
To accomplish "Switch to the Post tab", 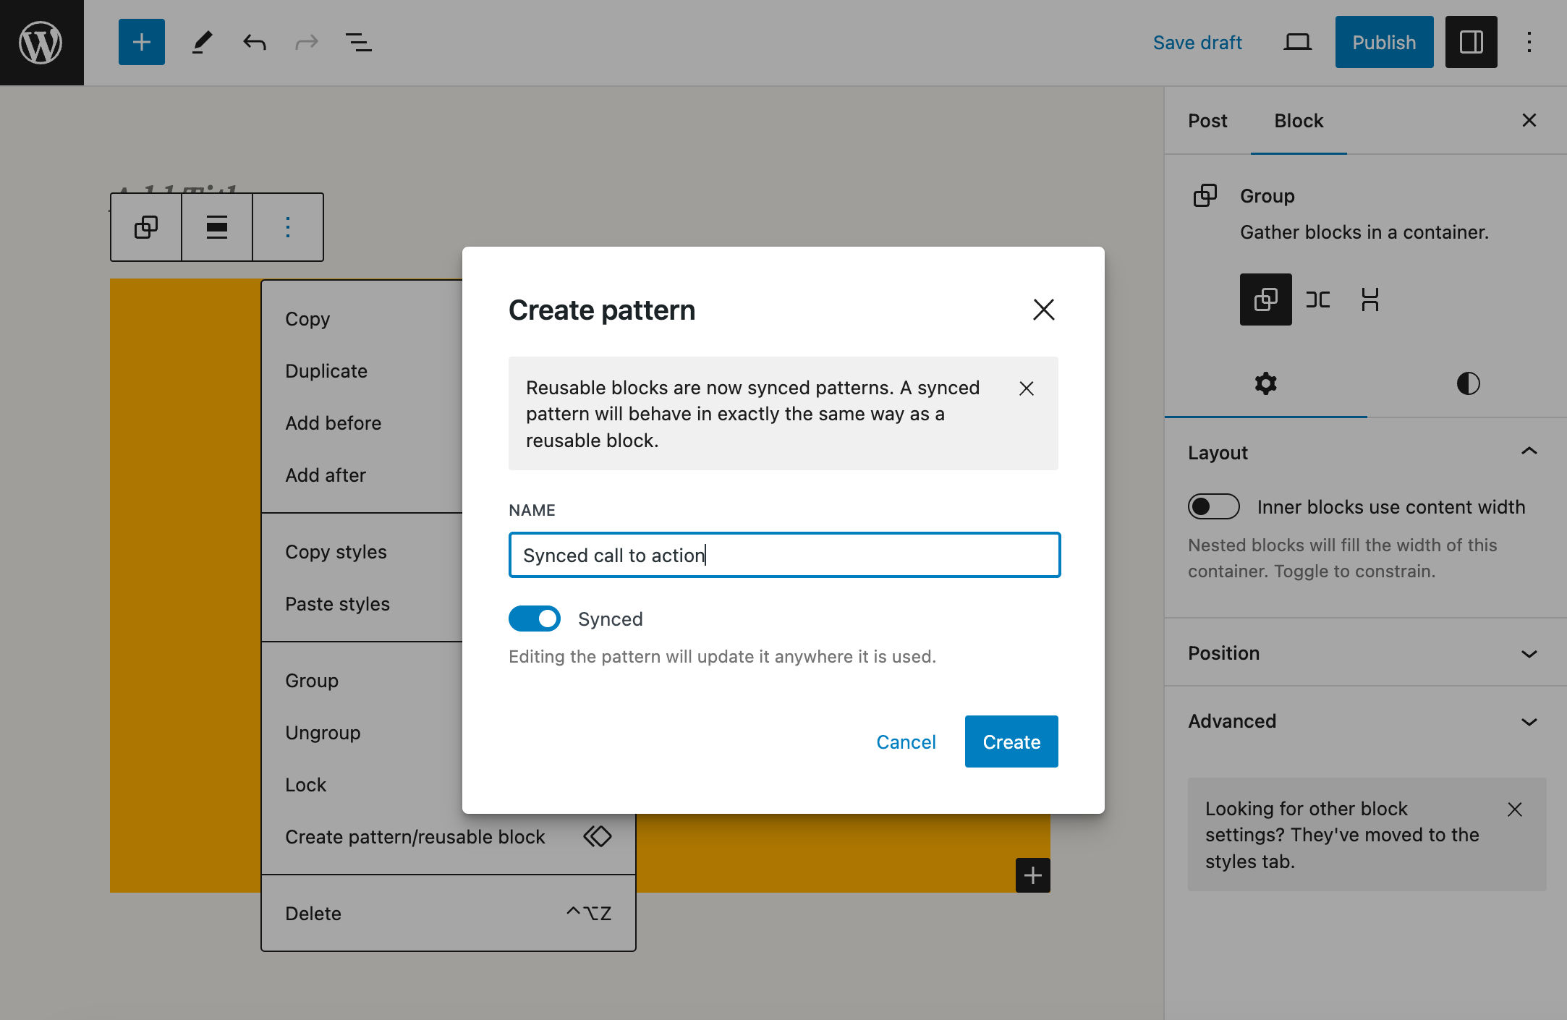I will click(1207, 120).
